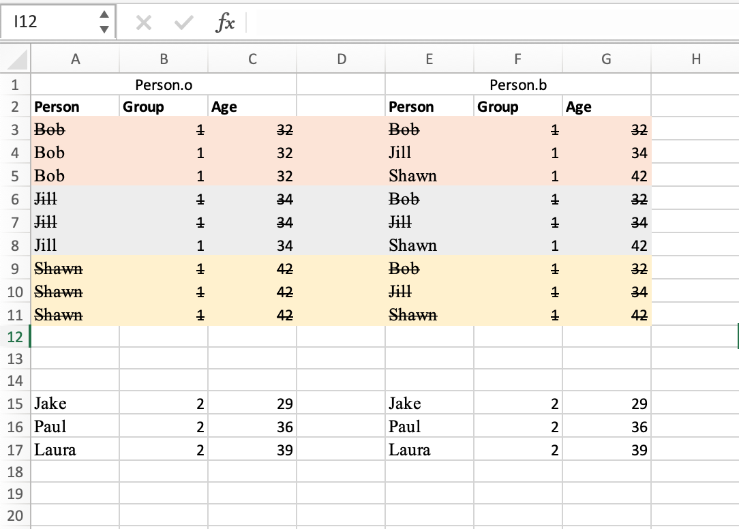
Task: Select group value 2 in cell B16
Action: [x=164, y=426]
